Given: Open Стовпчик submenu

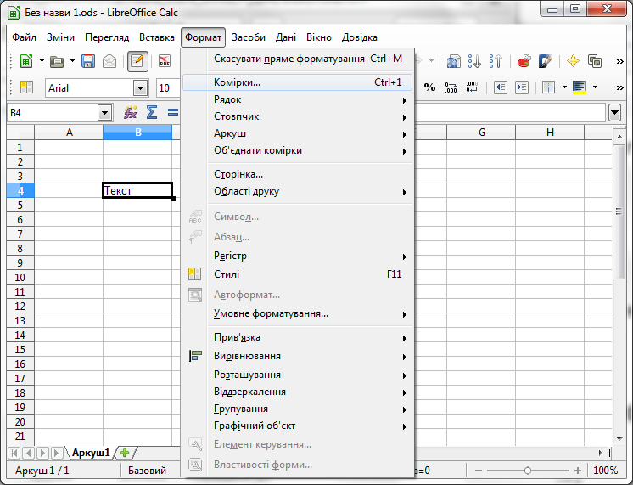Looking at the screenshot, I should point(298,116).
